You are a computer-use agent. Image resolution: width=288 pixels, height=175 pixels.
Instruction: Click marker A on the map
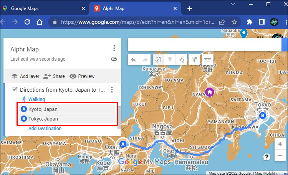(123, 144)
